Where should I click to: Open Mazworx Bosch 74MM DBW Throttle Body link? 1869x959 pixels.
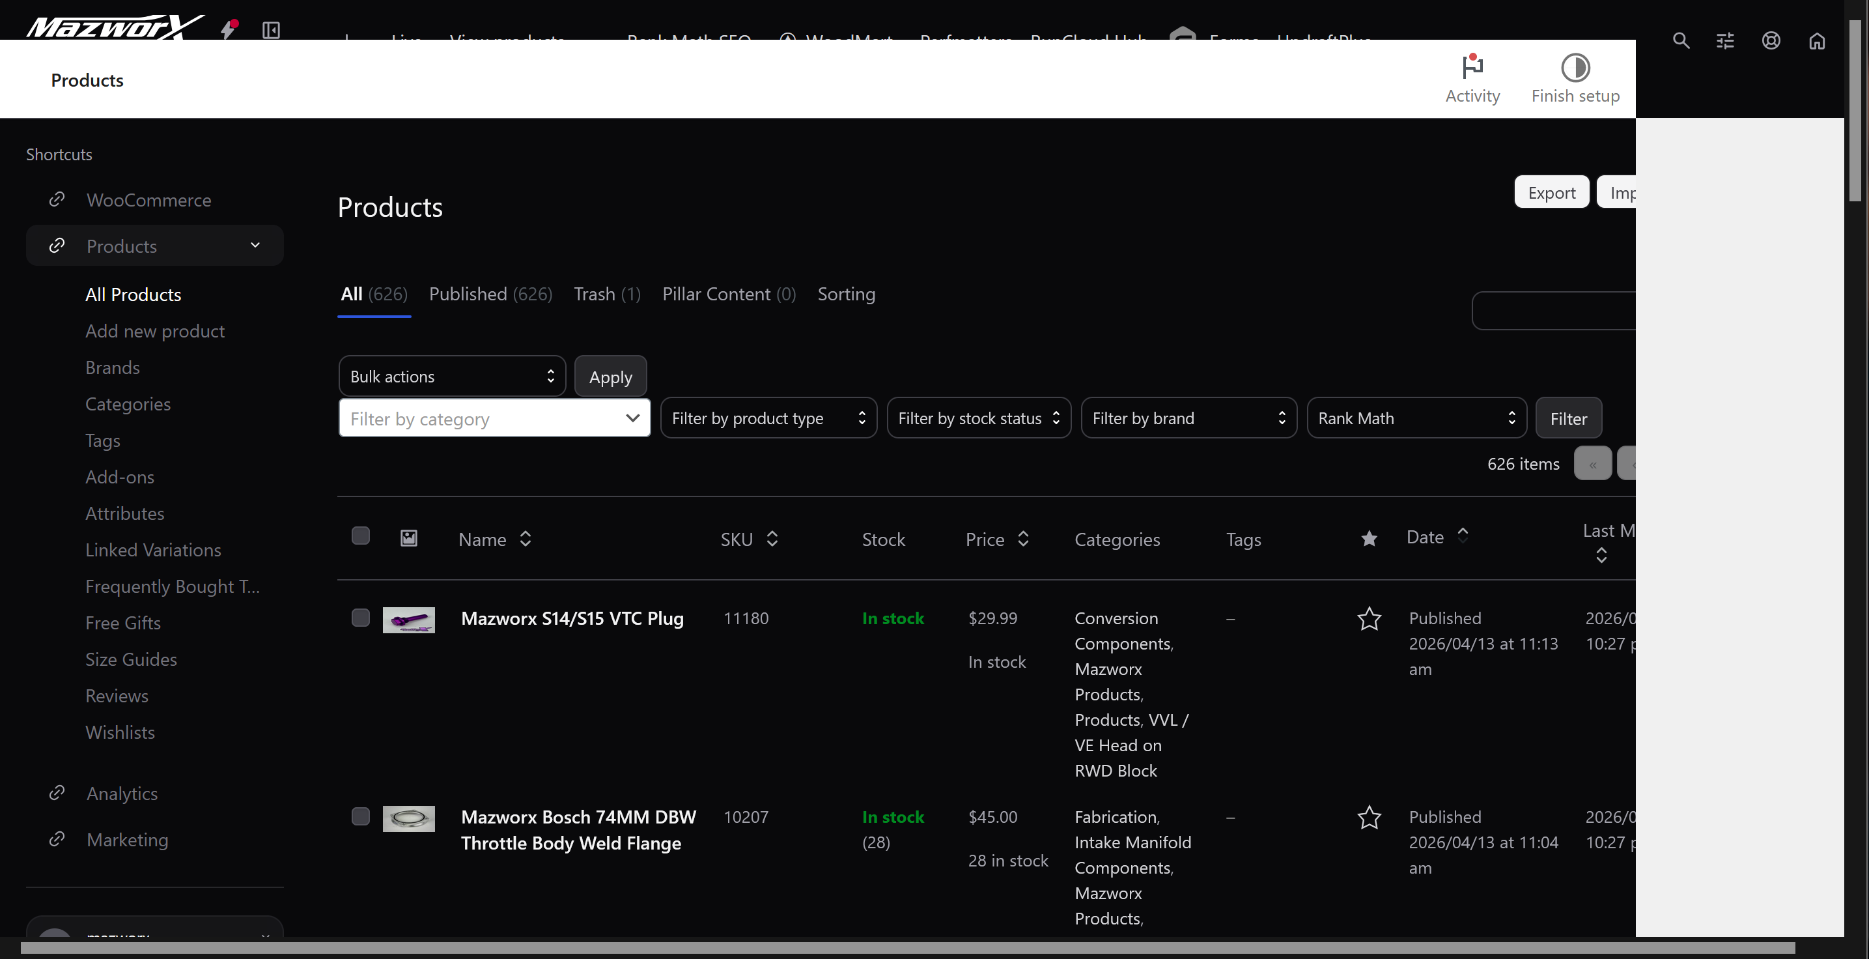pyautogui.click(x=578, y=830)
